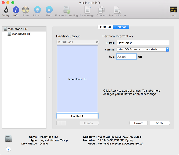Viewport: 179px width, 155px height.
Task: Zoom the window with the green button
Action: [13, 3]
